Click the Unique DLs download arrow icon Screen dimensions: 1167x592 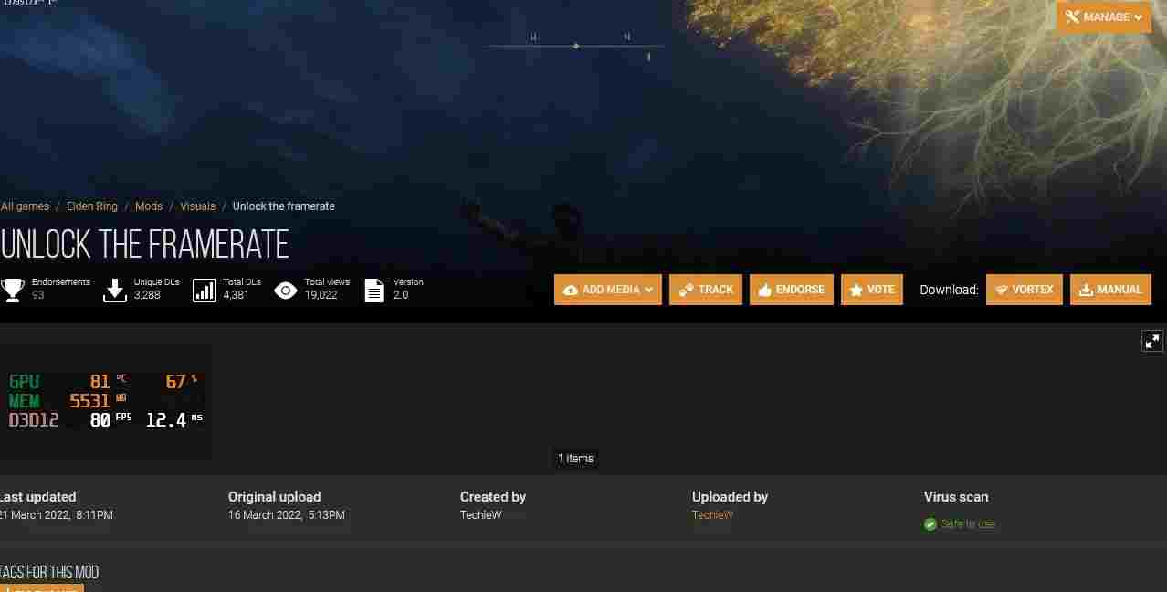pyautogui.click(x=115, y=290)
